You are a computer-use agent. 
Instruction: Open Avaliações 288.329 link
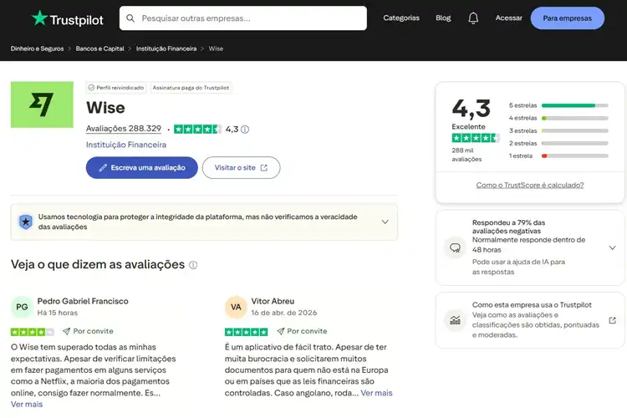click(x=124, y=129)
